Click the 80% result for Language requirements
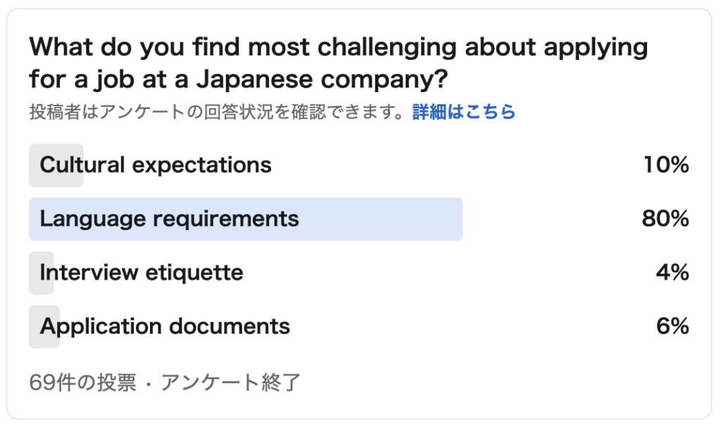This screenshot has width=721, height=427. point(665,219)
